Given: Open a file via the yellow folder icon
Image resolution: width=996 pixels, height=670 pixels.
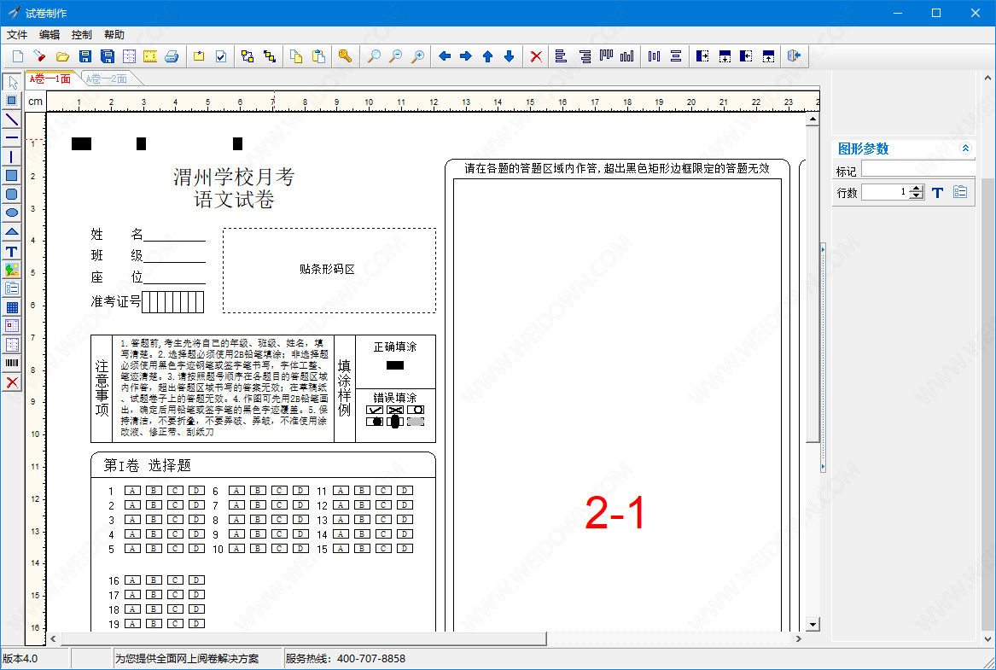Looking at the screenshot, I should 62,56.
